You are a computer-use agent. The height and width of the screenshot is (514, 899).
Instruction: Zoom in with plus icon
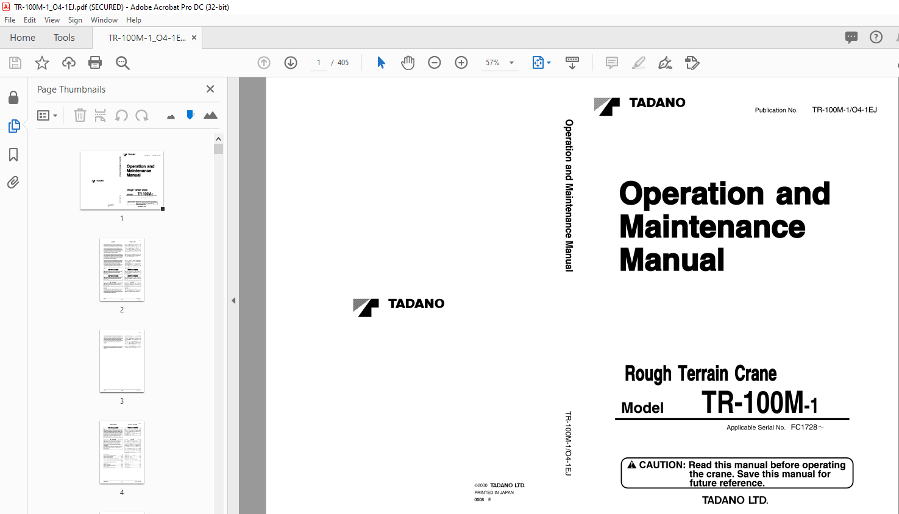(461, 63)
